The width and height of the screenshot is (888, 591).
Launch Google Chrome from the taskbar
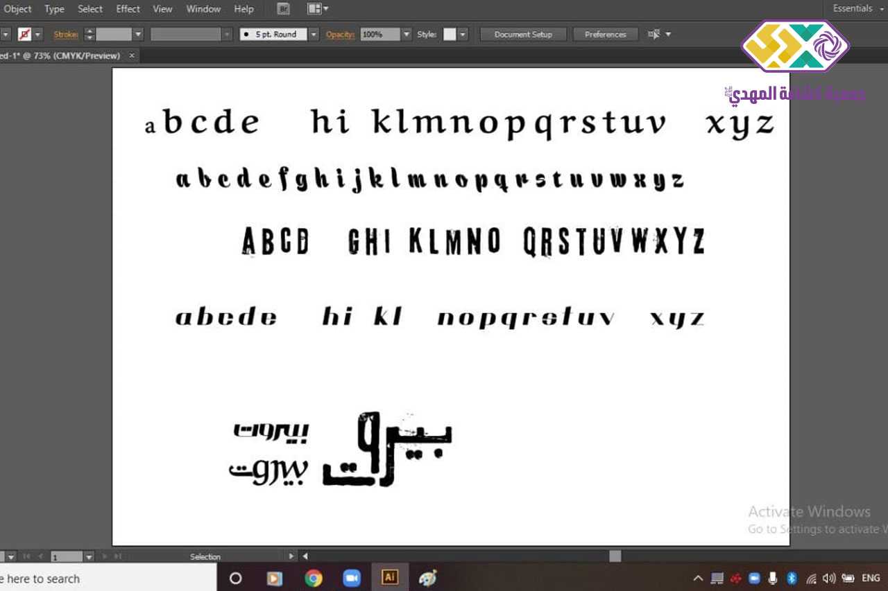coord(314,578)
